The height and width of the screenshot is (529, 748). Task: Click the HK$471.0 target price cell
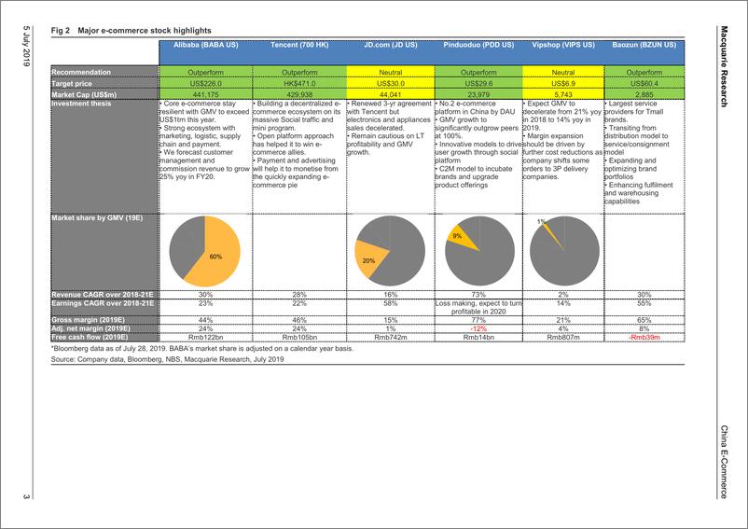(x=299, y=83)
